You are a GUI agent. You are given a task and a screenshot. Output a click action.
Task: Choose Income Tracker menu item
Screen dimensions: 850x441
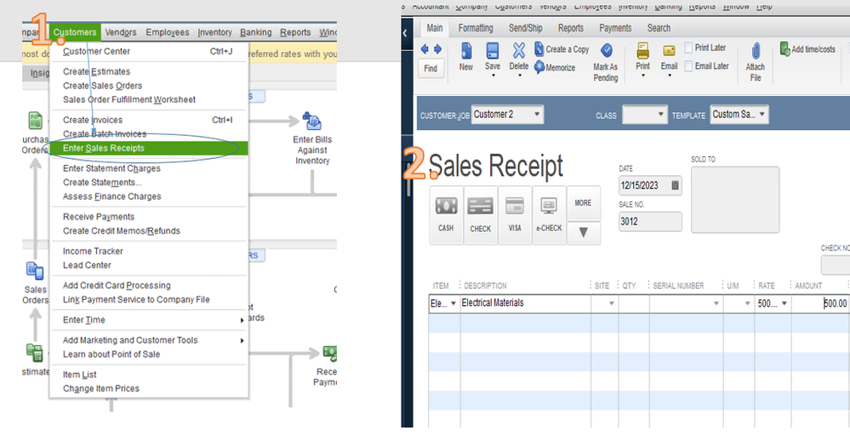pyautogui.click(x=149, y=251)
